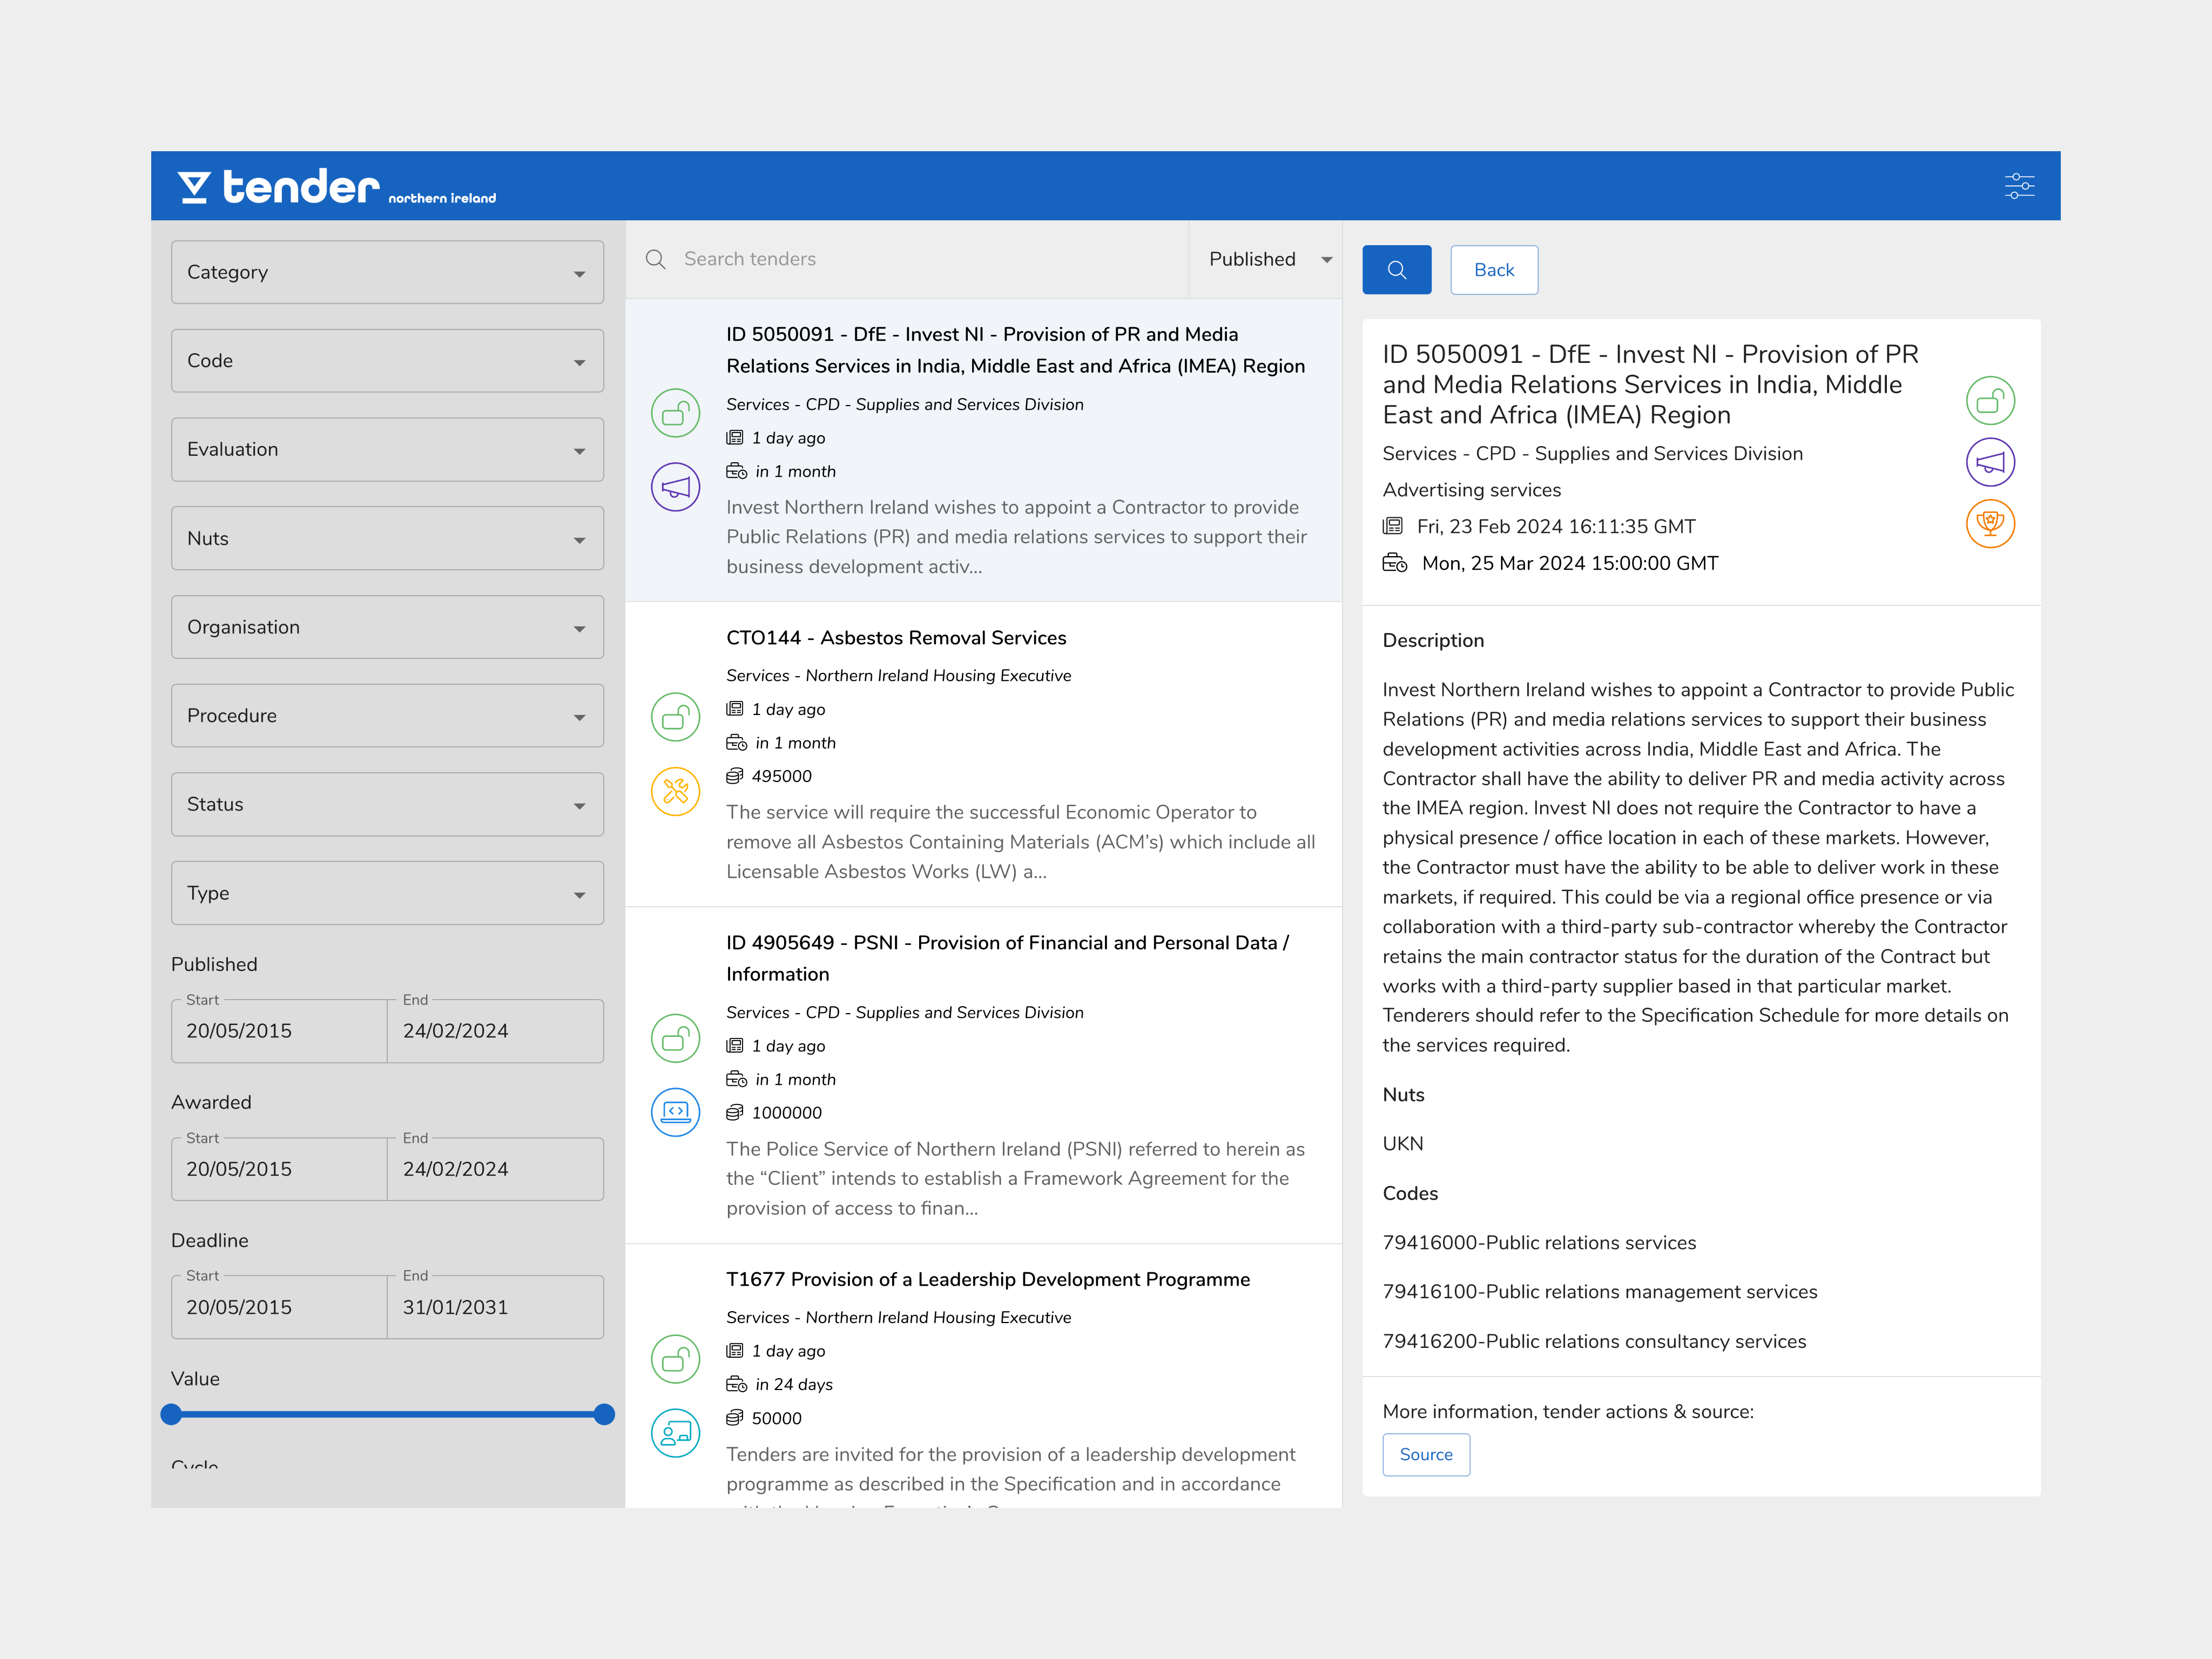Image resolution: width=2212 pixels, height=1659 pixels.
Task: Open the Type filter dropdown
Action: [387, 893]
